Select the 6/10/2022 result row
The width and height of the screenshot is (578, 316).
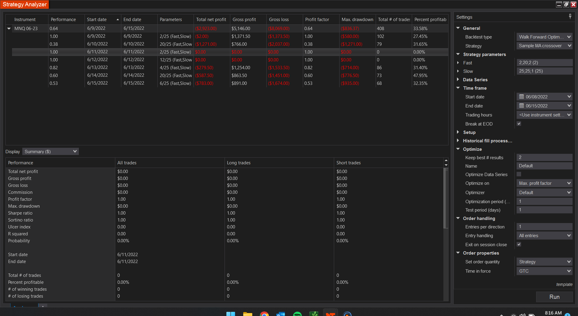tap(230, 44)
